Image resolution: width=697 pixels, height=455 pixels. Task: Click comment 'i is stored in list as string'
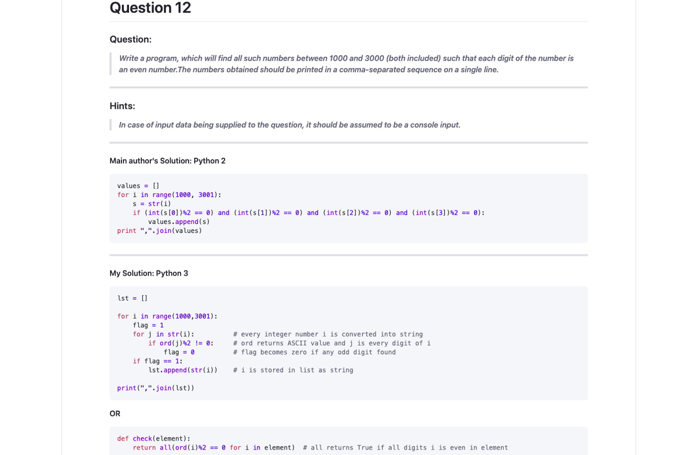293,370
